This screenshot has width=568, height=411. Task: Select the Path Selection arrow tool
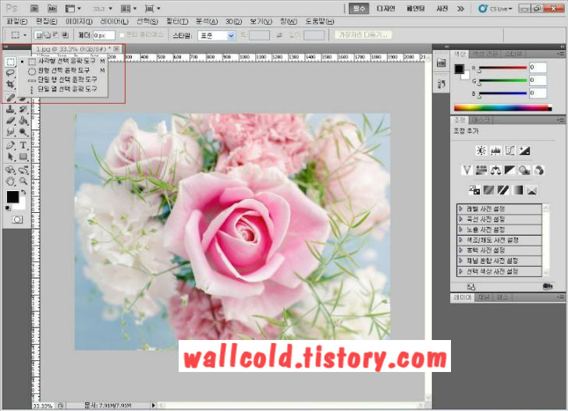tap(10, 157)
